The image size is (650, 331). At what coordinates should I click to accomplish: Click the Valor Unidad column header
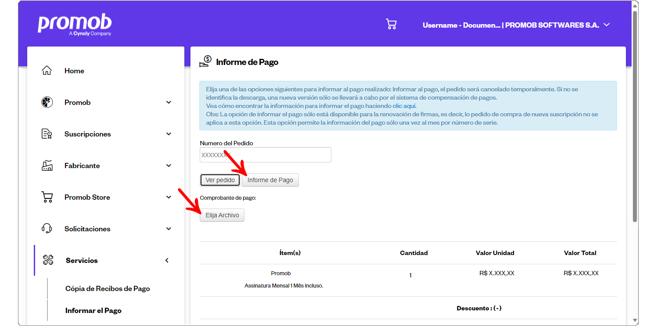(495, 253)
